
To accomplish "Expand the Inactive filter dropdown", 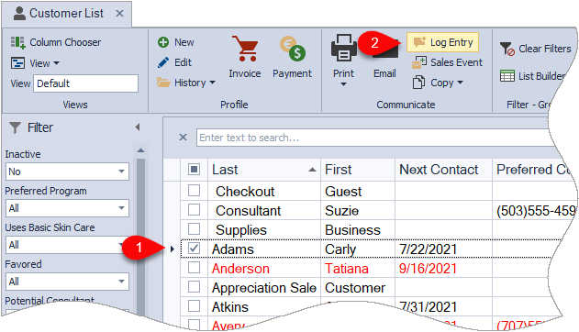I will (x=121, y=172).
